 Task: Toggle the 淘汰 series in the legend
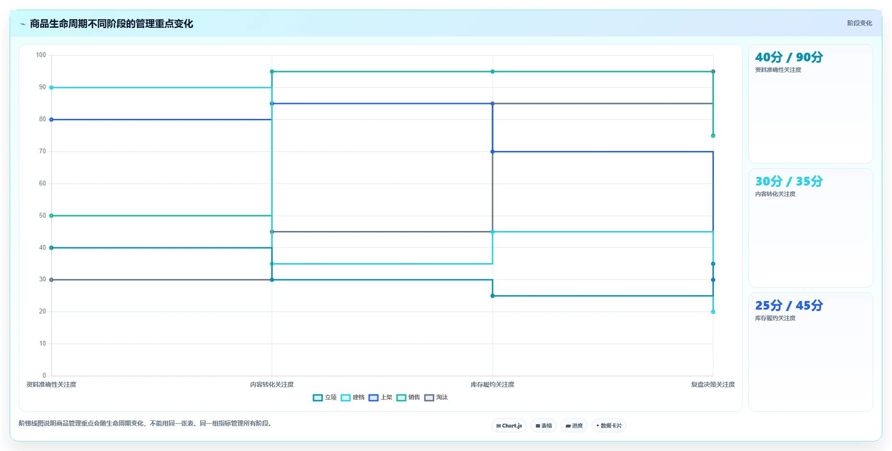pyautogui.click(x=436, y=397)
